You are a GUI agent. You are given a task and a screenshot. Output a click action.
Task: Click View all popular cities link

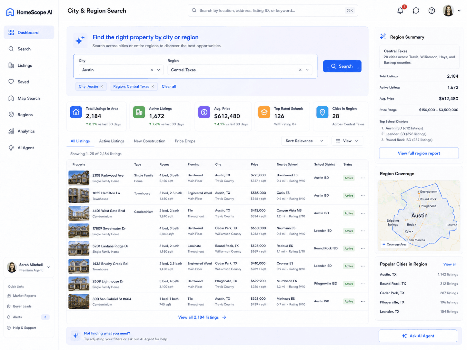450,264
